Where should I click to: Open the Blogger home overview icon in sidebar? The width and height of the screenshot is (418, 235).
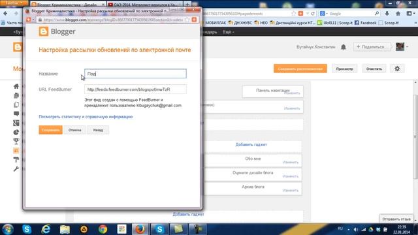point(16,86)
